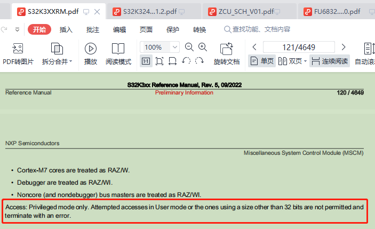The width and height of the screenshot is (375, 229).
Task: Click 'Miscellaneous System Control Module (MSCM)' heading
Action: tap(304, 153)
